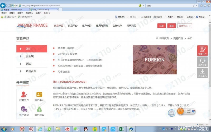The width and height of the screenshot is (211, 132).
Task: Click the RSS feeds icon in command bar
Action: 131,17
